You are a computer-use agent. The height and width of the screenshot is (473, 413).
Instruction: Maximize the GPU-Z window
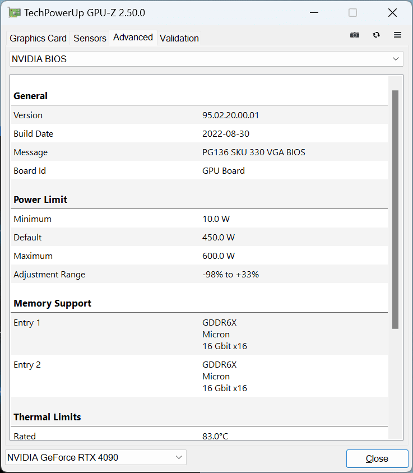point(352,12)
